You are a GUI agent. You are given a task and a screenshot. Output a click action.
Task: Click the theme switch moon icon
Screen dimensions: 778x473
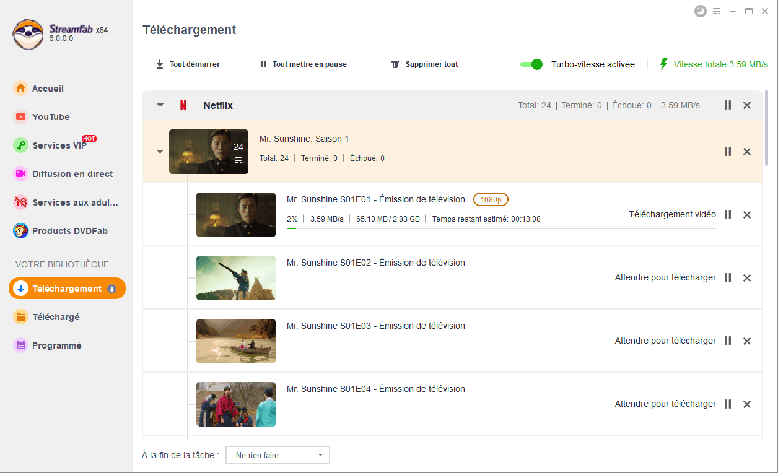click(x=701, y=11)
